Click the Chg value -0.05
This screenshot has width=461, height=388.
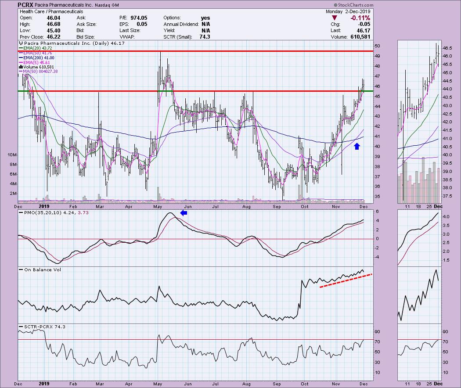tap(364, 24)
